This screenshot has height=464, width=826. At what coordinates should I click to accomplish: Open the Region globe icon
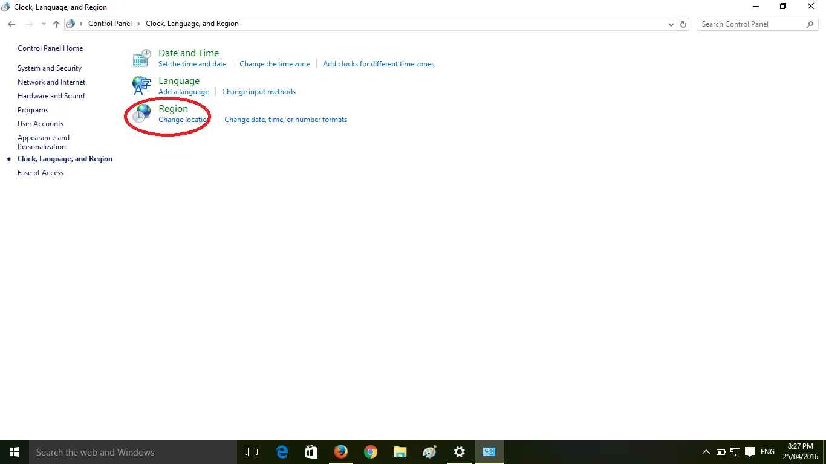tap(141, 114)
